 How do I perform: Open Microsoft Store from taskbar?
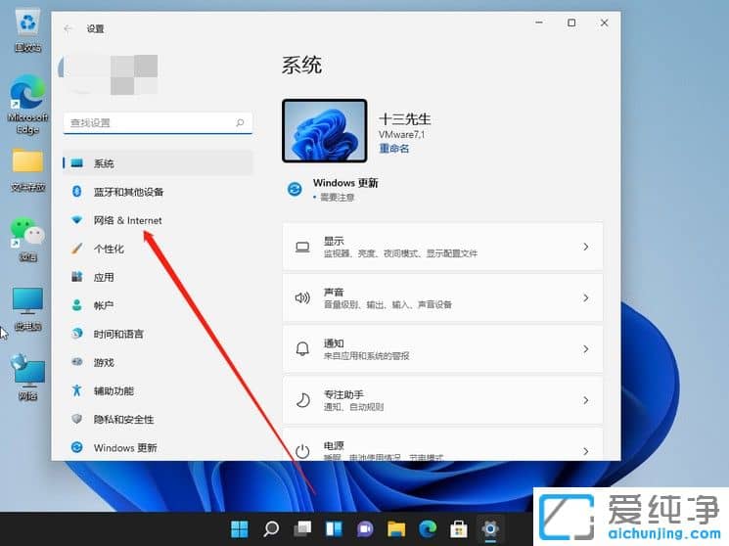click(459, 528)
